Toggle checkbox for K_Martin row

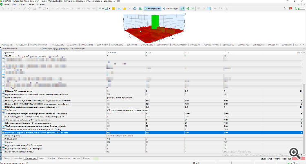[3, 91]
